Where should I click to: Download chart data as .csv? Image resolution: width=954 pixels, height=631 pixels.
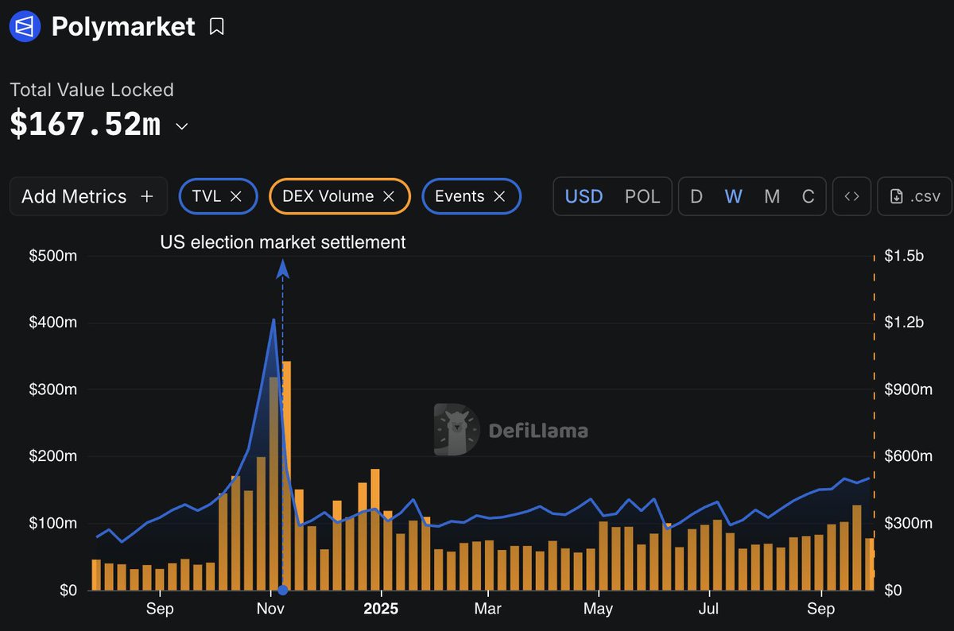(x=914, y=196)
